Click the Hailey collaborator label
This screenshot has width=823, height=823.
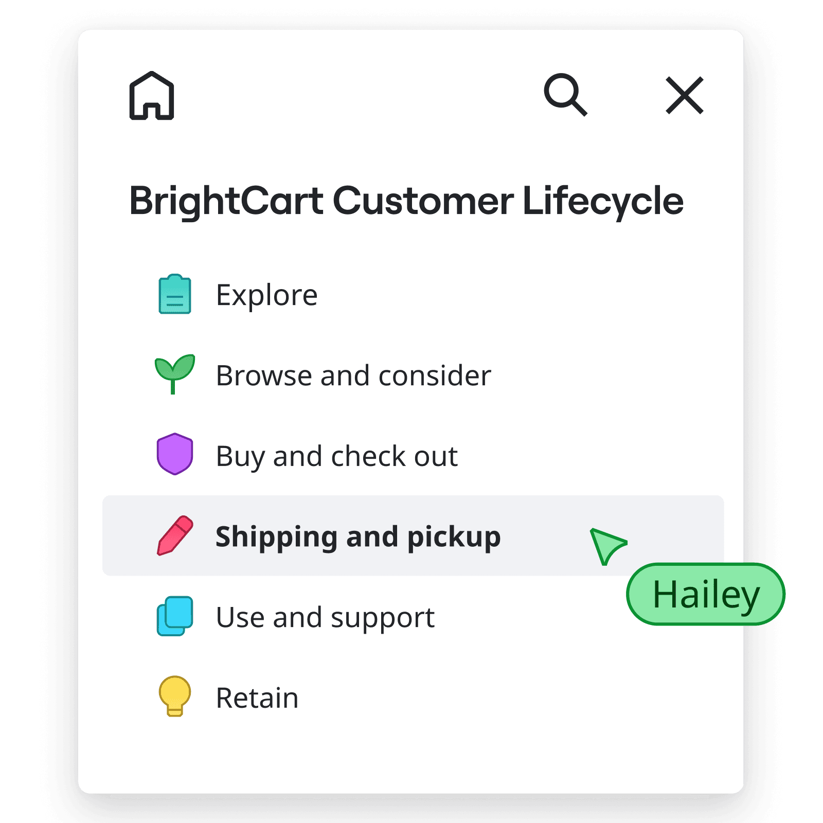[x=706, y=594]
